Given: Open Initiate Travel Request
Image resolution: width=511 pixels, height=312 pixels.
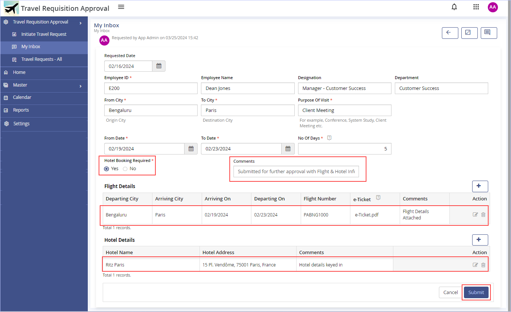Looking at the screenshot, I should point(44,34).
